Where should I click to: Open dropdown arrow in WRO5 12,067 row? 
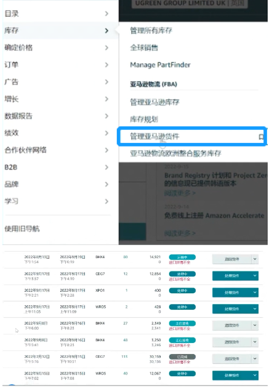tap(255, 375)
